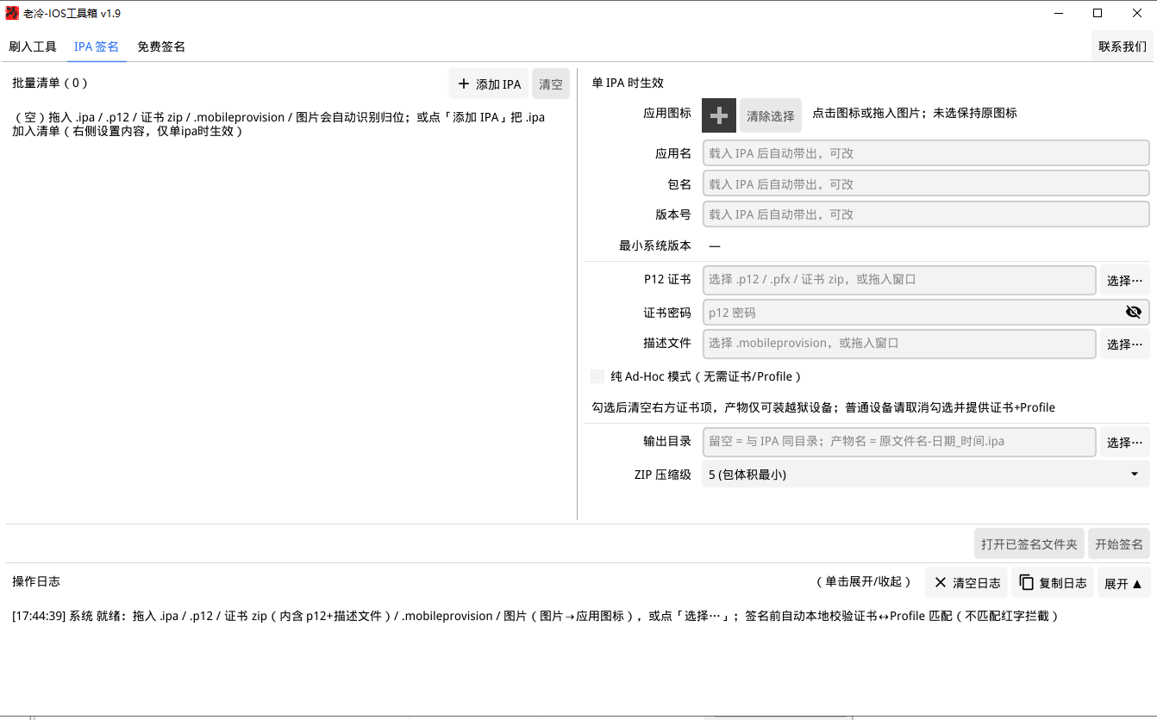Click the 输出目录 path field
The height and width of the screenshot is (720, 1157).
click(x=899, y=441)
